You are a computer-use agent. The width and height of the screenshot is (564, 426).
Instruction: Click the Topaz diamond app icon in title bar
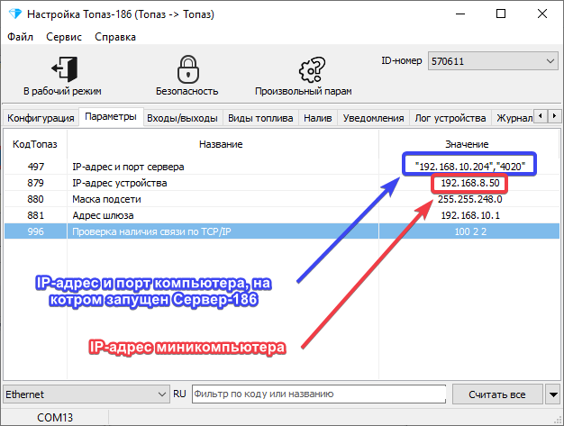pos(15,14)
